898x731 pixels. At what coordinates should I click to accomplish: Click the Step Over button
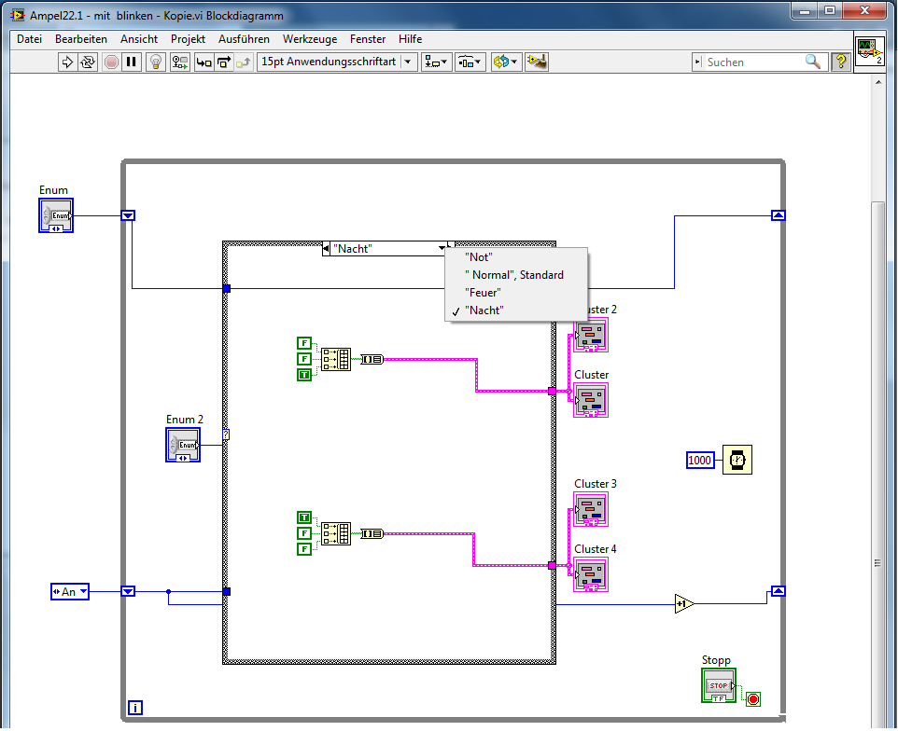tap(224, 62)
